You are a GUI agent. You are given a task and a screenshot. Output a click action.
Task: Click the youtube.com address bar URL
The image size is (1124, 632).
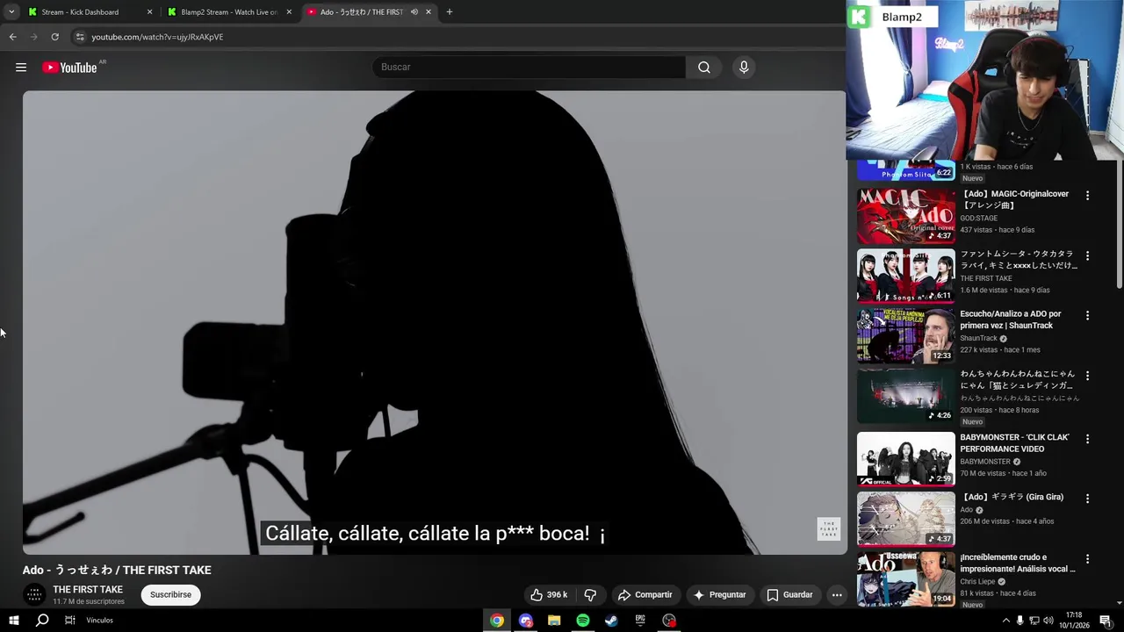pos(157,37)
